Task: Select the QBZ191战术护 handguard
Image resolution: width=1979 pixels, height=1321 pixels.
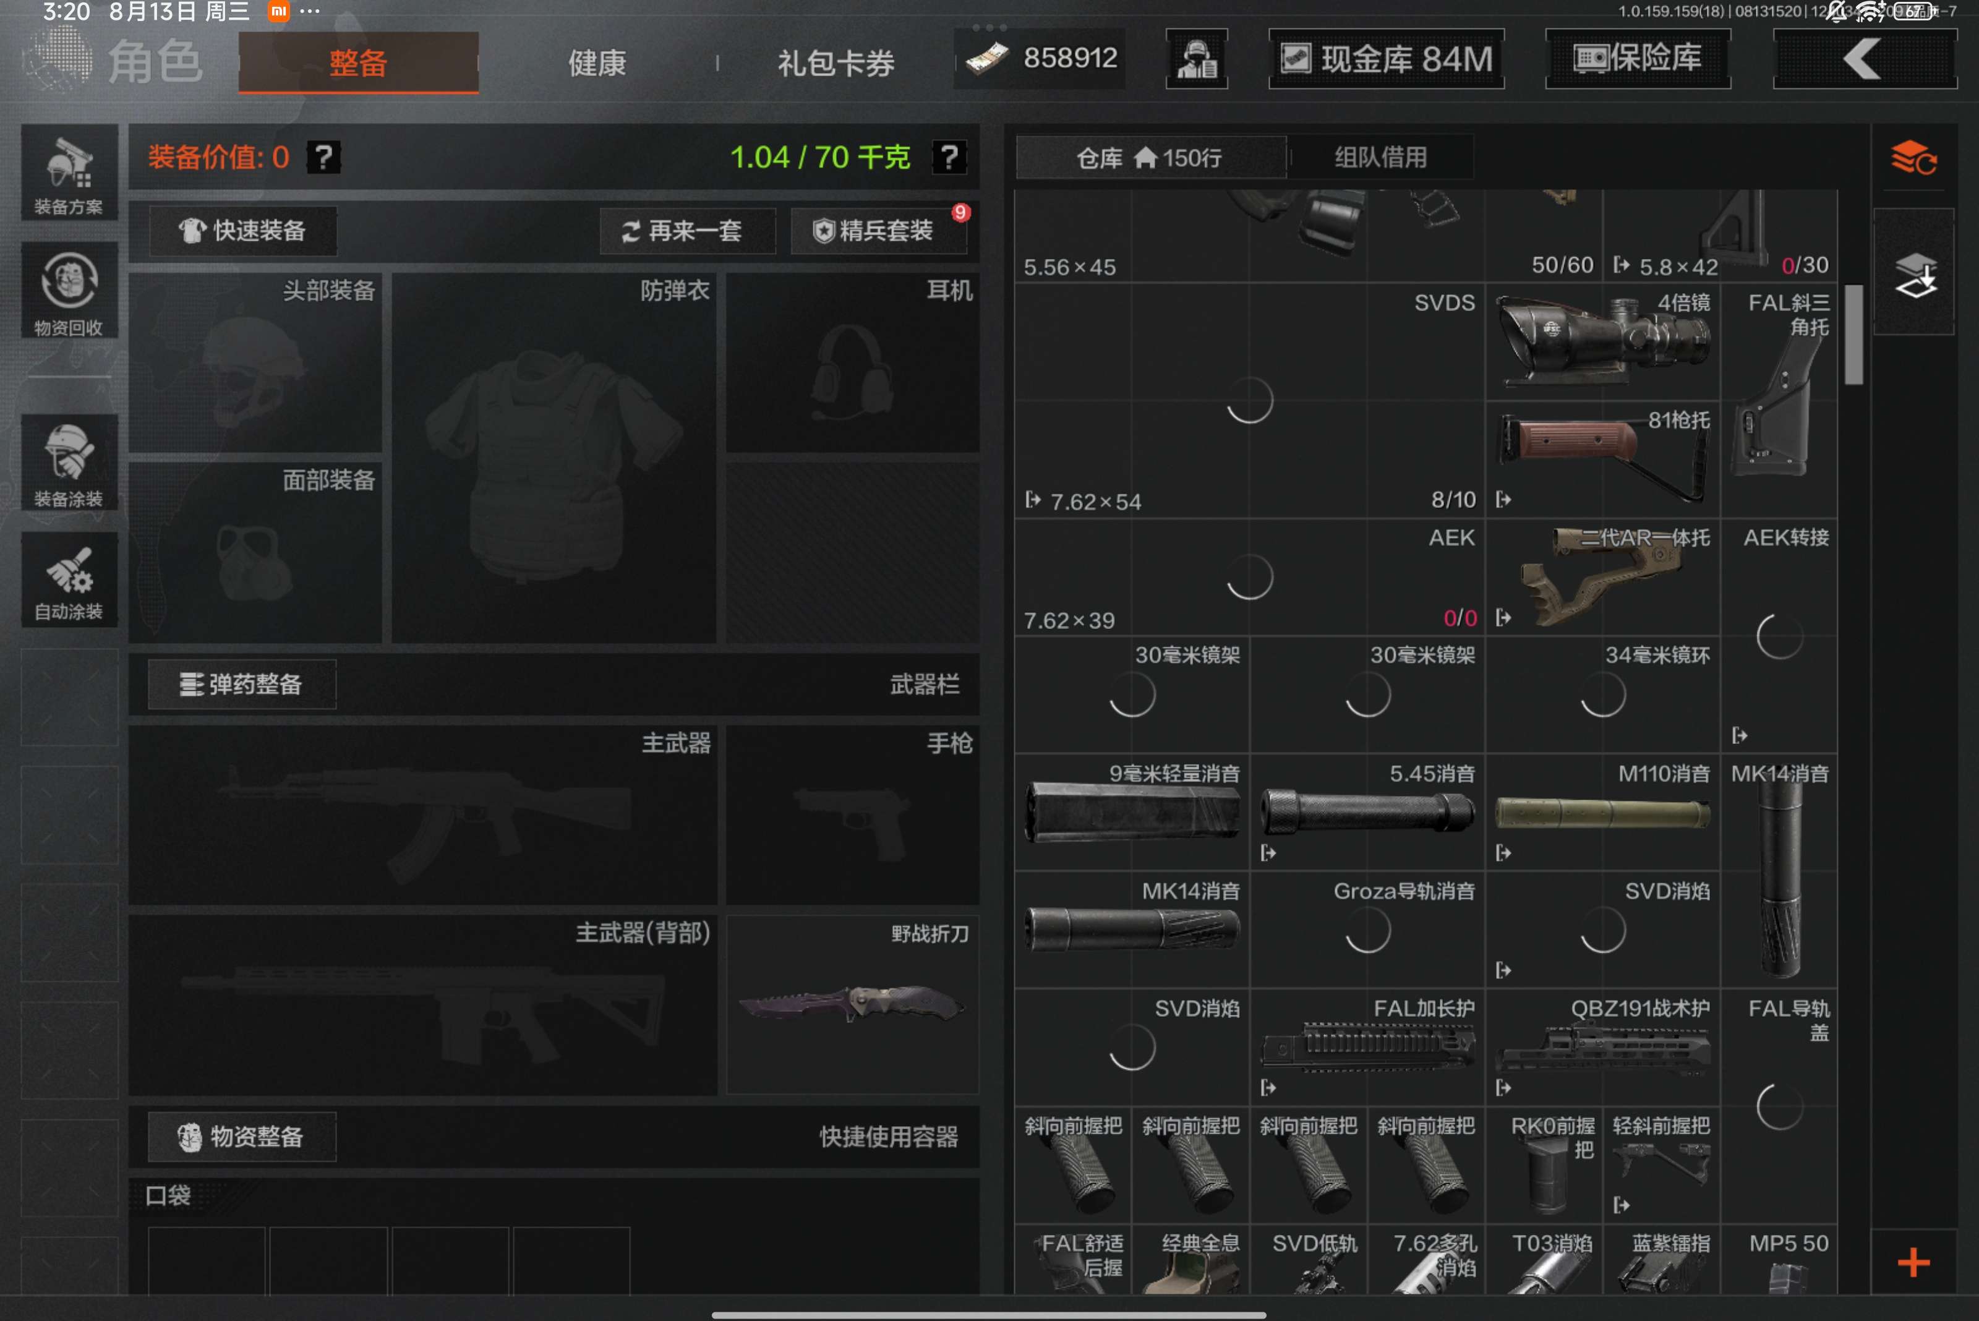Action: click(x=1602, y=1047)
